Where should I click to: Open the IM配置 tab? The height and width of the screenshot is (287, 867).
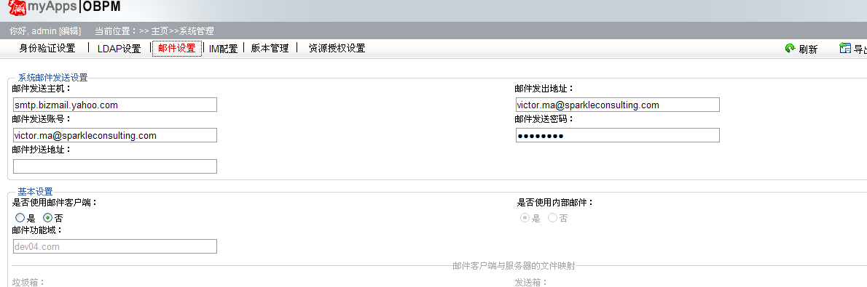coord(224,49)
